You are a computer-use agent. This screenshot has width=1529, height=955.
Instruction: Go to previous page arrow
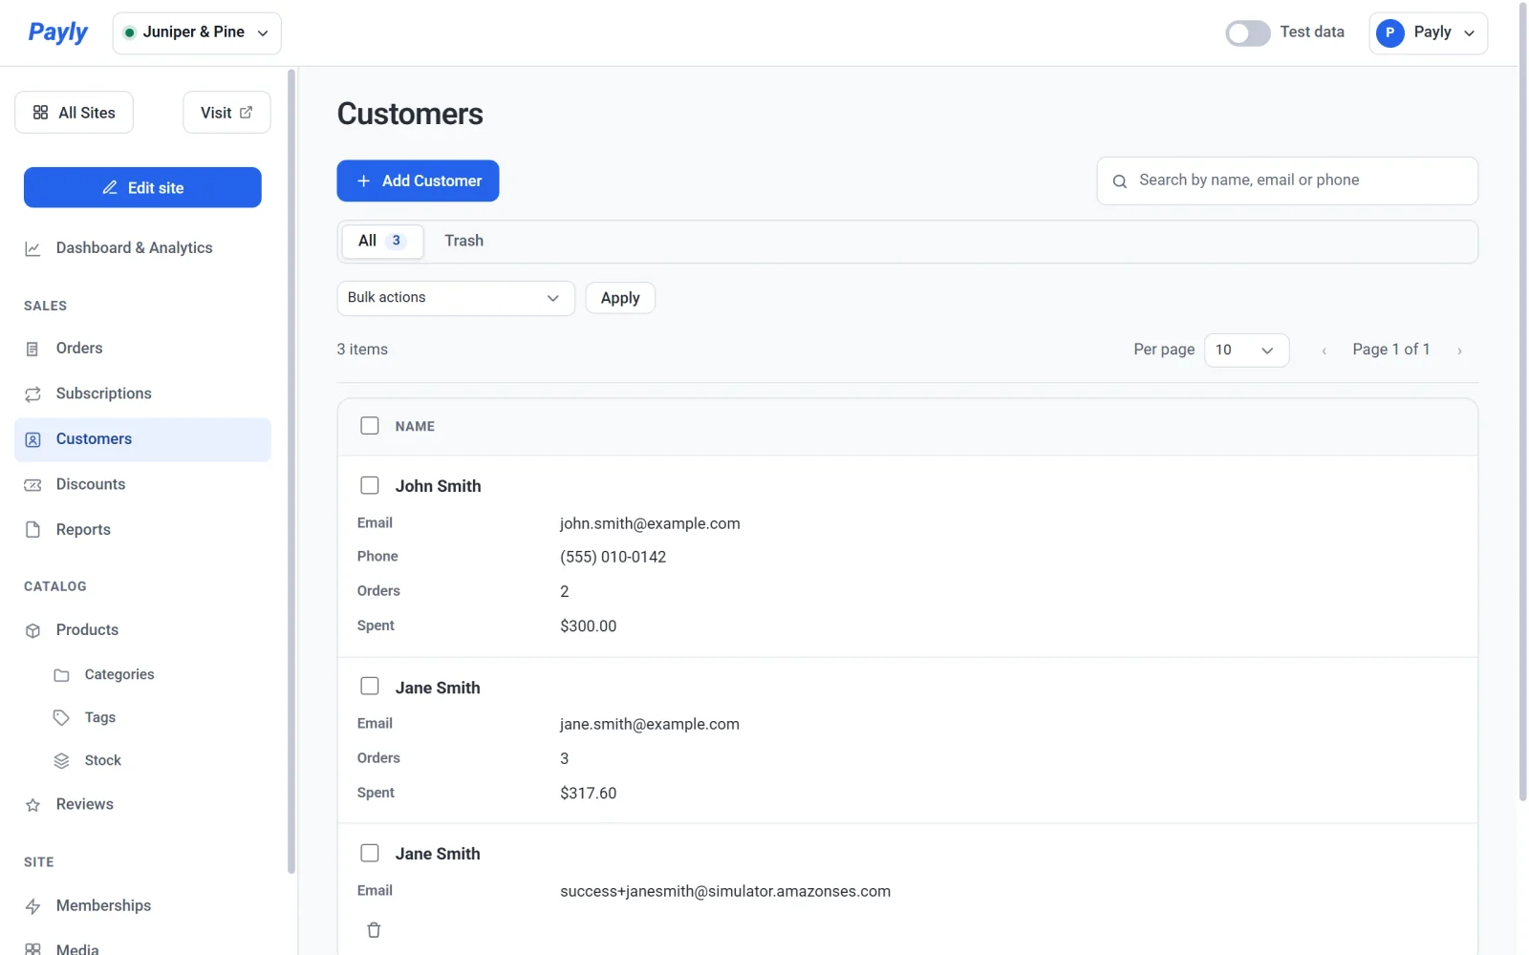[x=1324, y=351]
